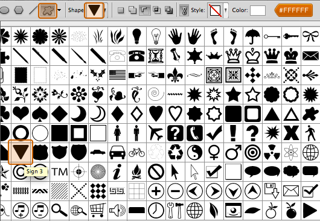Select the Polygon tool hexagon
This screenshot has width=320, height=221.
click(19, 10)
